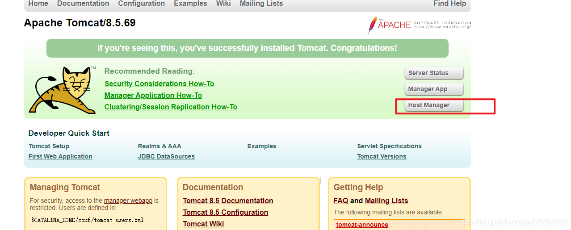The height and width of the screenshot is (230, 571).
Task: Open Mailing Lists link in Getting Help
Action: 386,201
